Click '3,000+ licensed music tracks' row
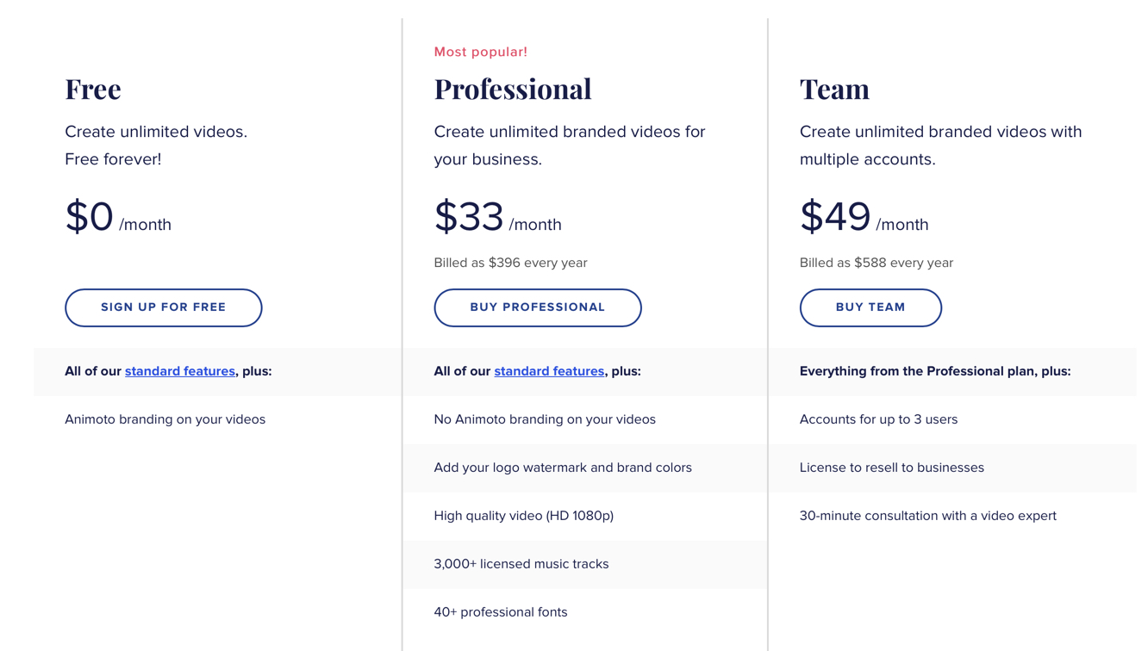 [585, 564]
